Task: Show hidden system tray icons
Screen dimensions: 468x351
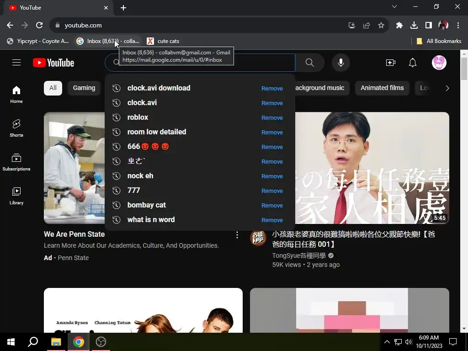Action: point(387,342)
